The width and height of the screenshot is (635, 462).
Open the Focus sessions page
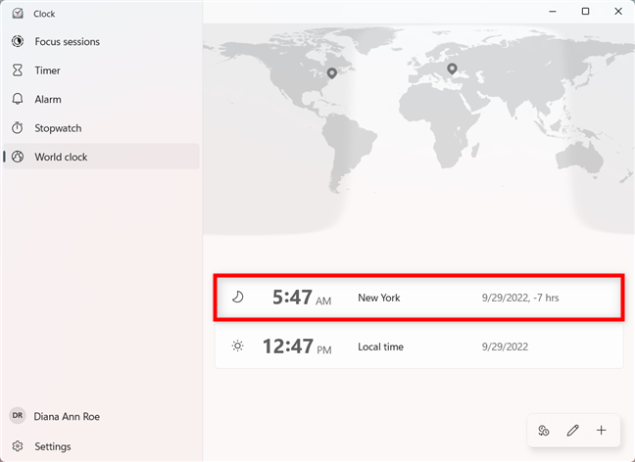coord(67,42)
